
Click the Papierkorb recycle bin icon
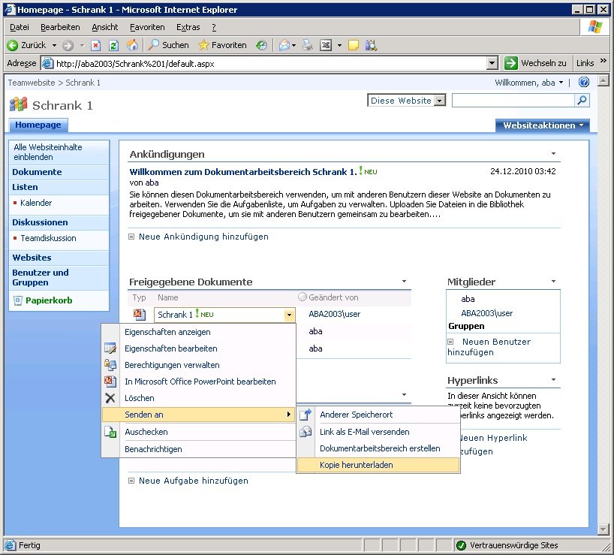(x=17, y=301)
